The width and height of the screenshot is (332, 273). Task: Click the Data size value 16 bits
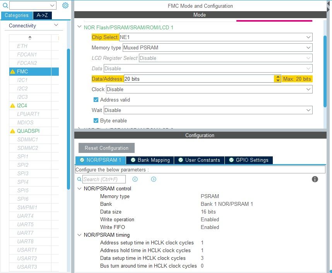pos(208,212)
